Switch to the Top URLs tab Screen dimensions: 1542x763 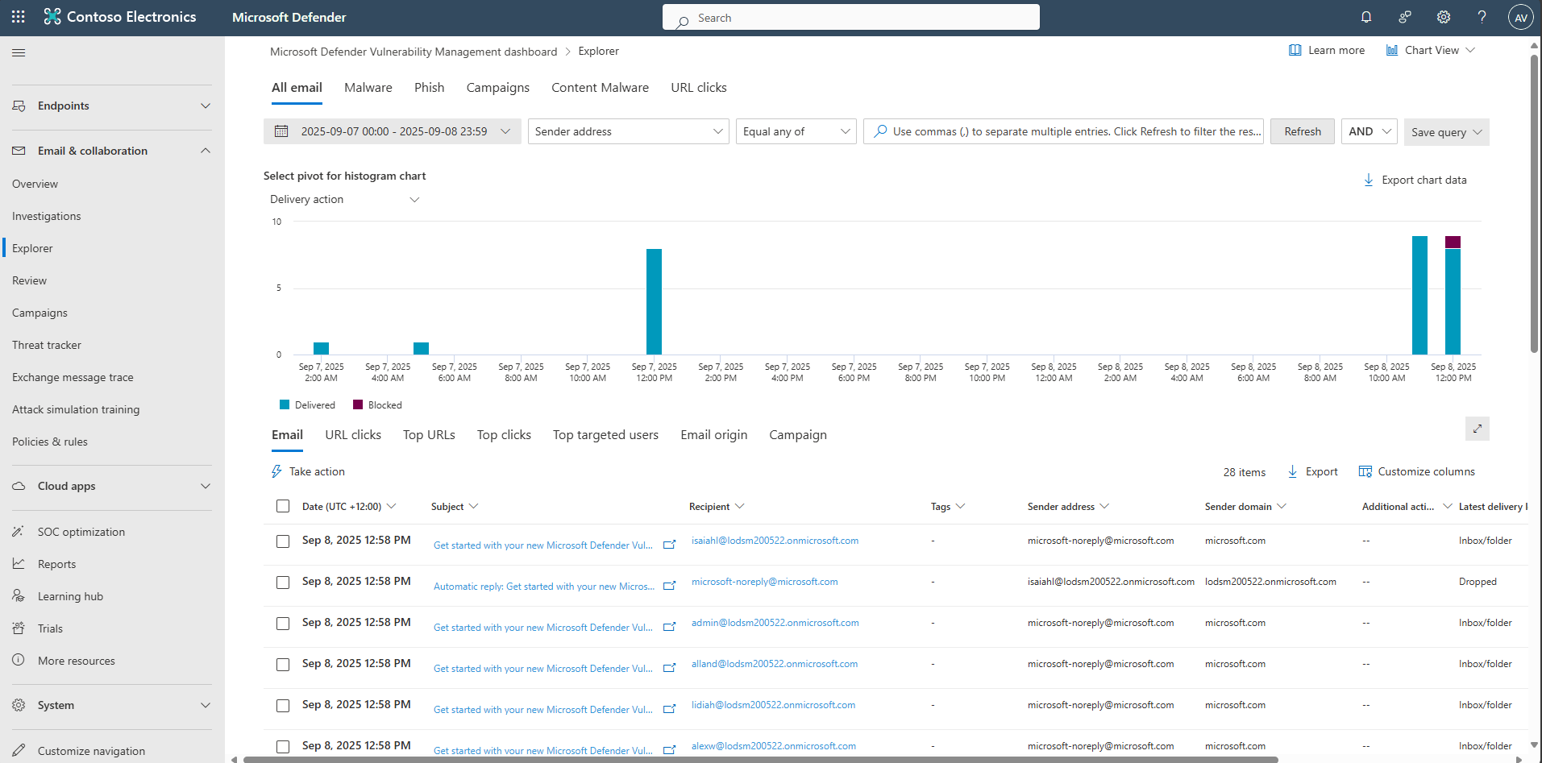click(429, 435)
